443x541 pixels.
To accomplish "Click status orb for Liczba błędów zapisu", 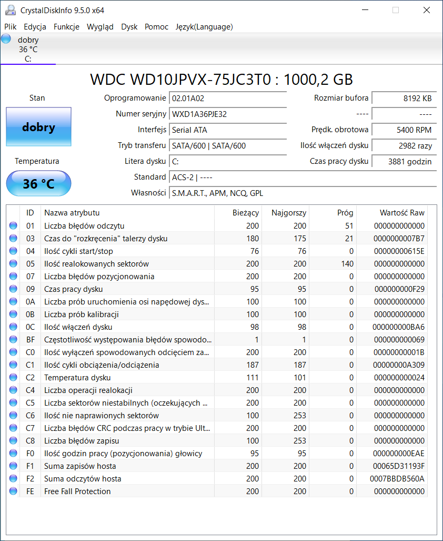I will click(x=13, y=440).
